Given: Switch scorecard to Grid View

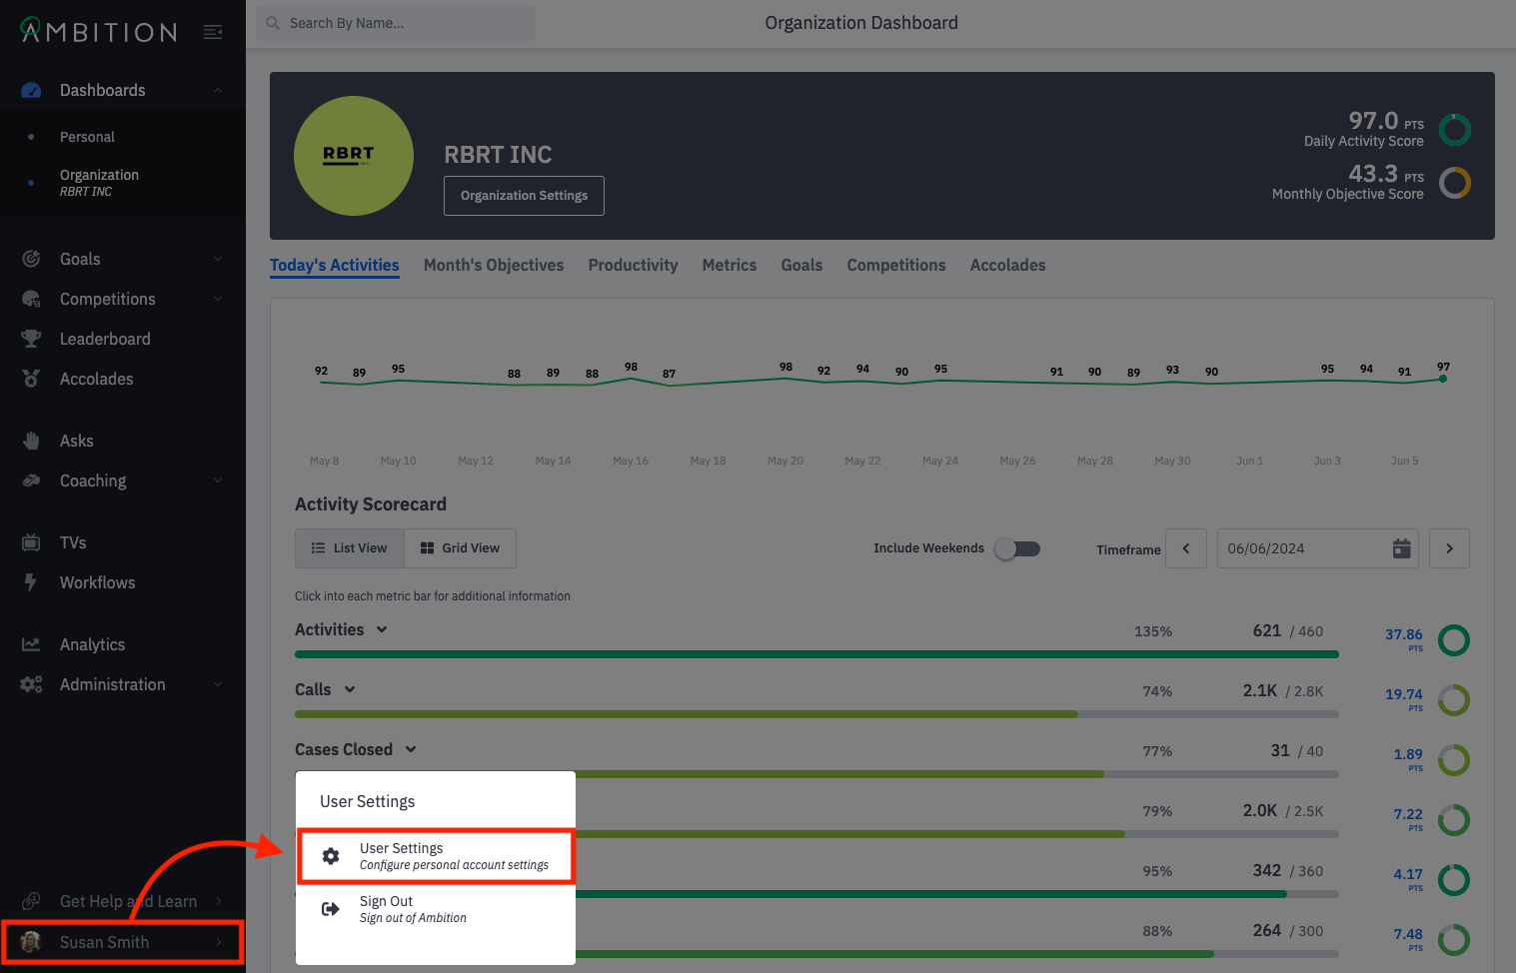Looking at the screenshot, I should (x=460, y=548).
